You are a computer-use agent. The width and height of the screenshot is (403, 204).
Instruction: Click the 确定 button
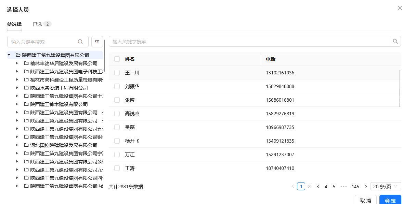390,200
